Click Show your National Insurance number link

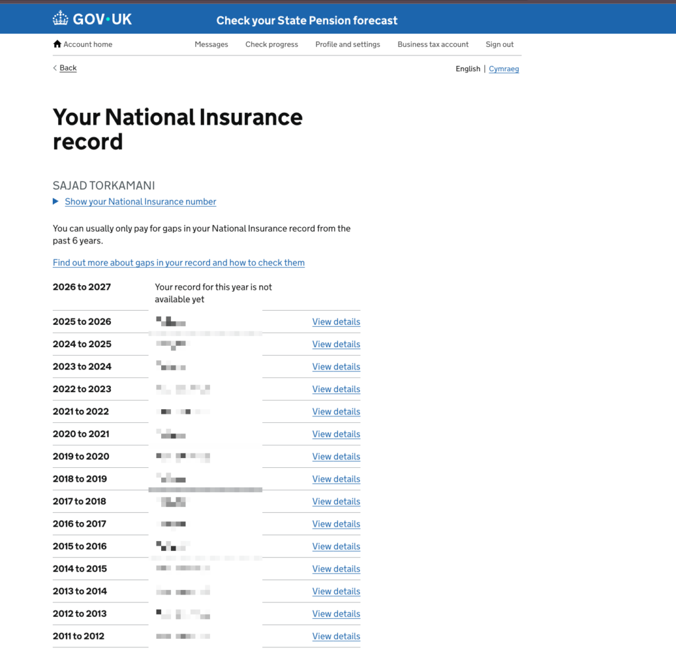141,202
